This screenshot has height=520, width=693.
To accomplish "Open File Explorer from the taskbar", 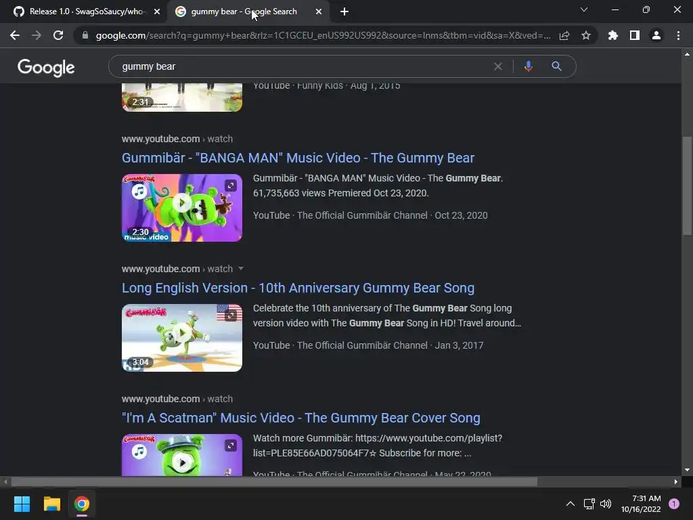I will pyautogui.click(x=51, y=504).
